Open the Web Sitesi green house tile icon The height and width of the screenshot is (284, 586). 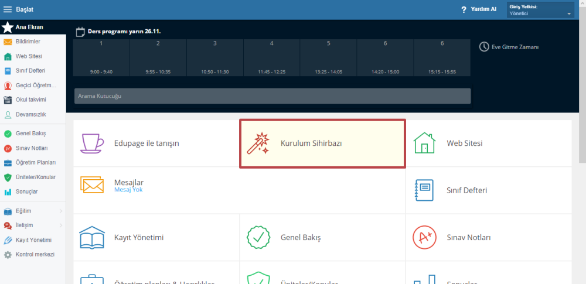pos(424,143)
